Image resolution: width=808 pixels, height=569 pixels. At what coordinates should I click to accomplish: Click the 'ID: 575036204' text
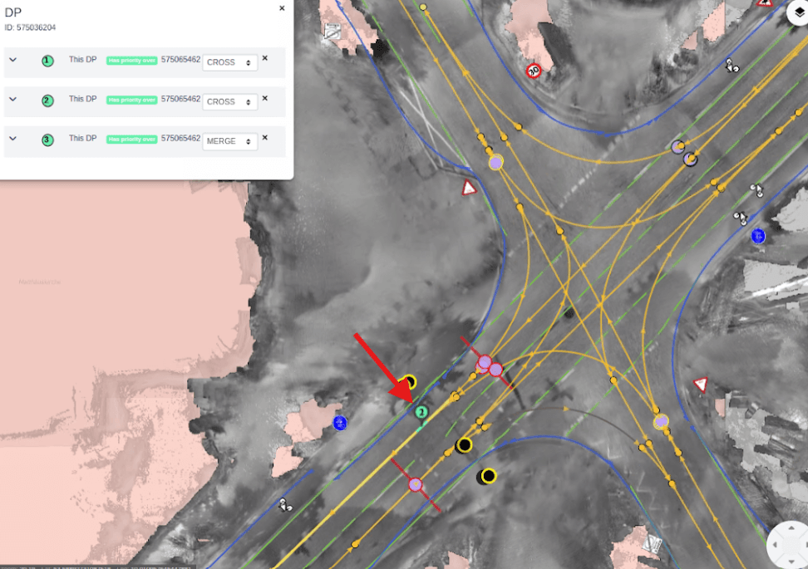pyautogui.click(x=30, y=27)
